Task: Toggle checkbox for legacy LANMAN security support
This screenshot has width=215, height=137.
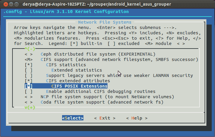Action: (29, 75)
